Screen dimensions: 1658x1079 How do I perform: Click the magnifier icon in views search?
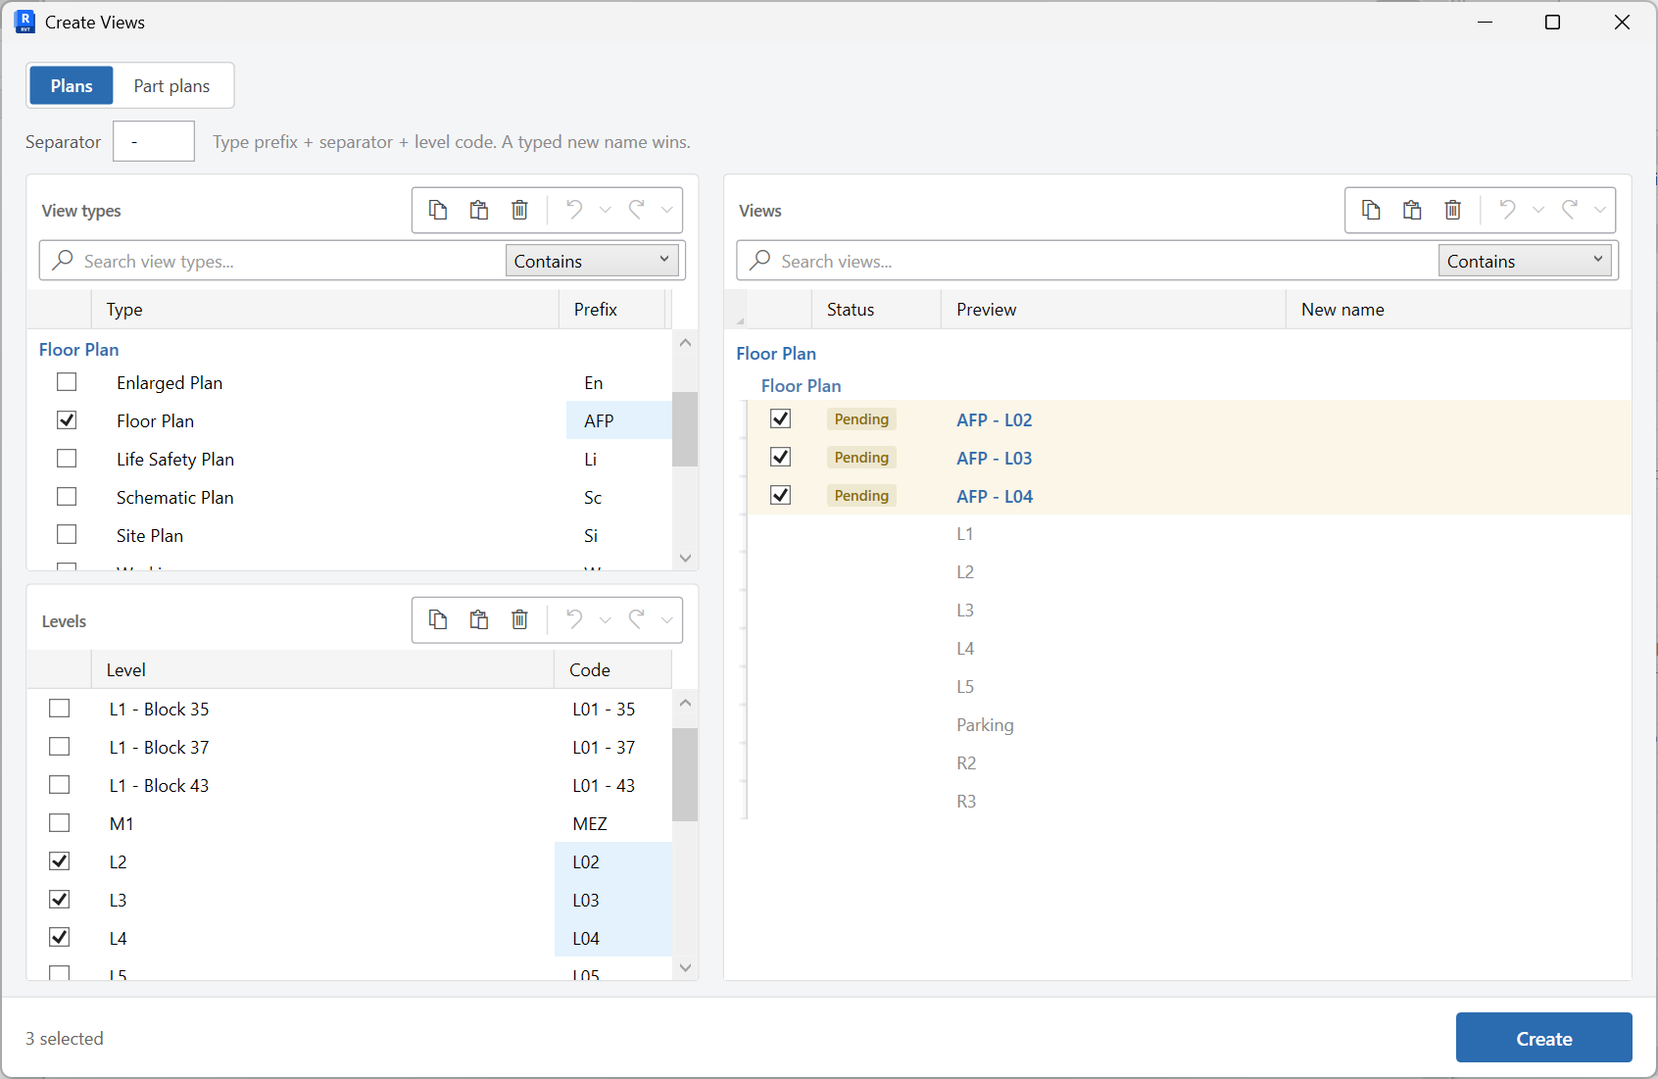click(760, 260)
